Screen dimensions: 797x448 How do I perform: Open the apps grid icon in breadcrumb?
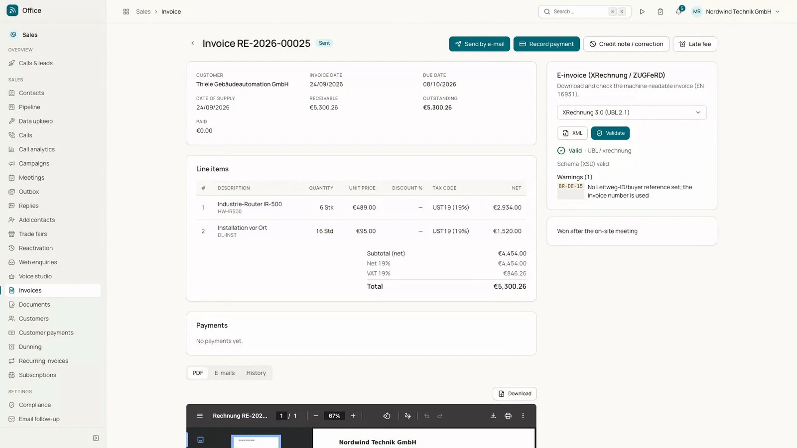(x=126, y=11)
